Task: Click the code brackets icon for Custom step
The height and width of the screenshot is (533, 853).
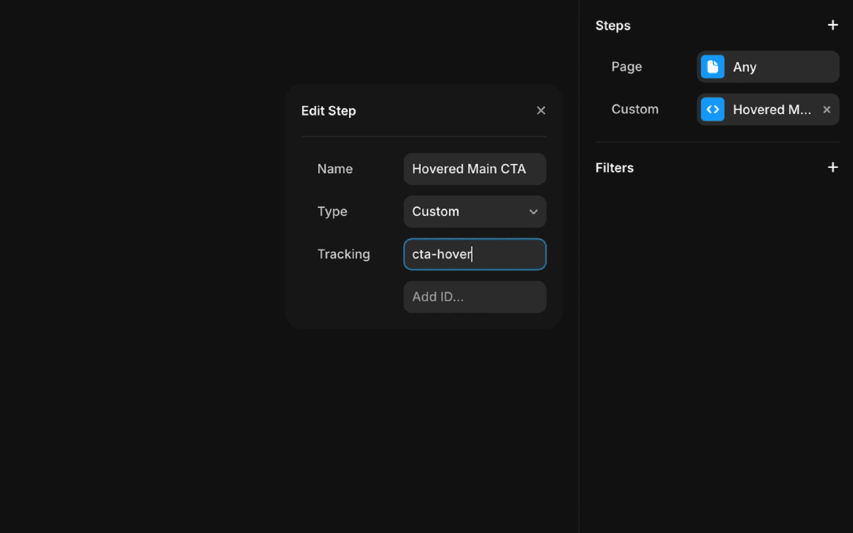Action: point(713,109)
